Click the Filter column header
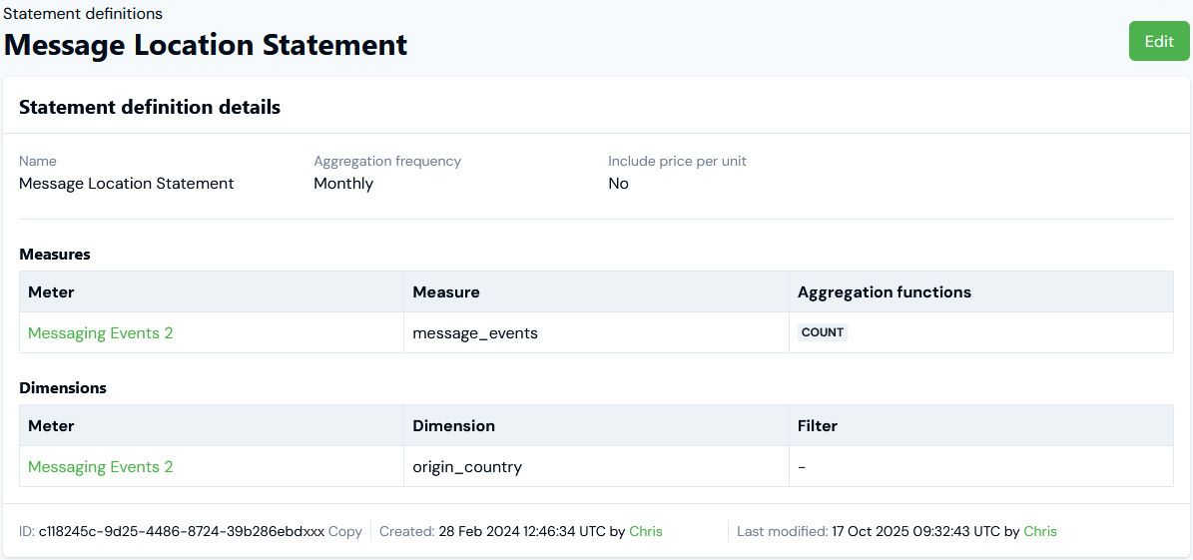The height and width of the screenshot is (560, 1193). 817,426
